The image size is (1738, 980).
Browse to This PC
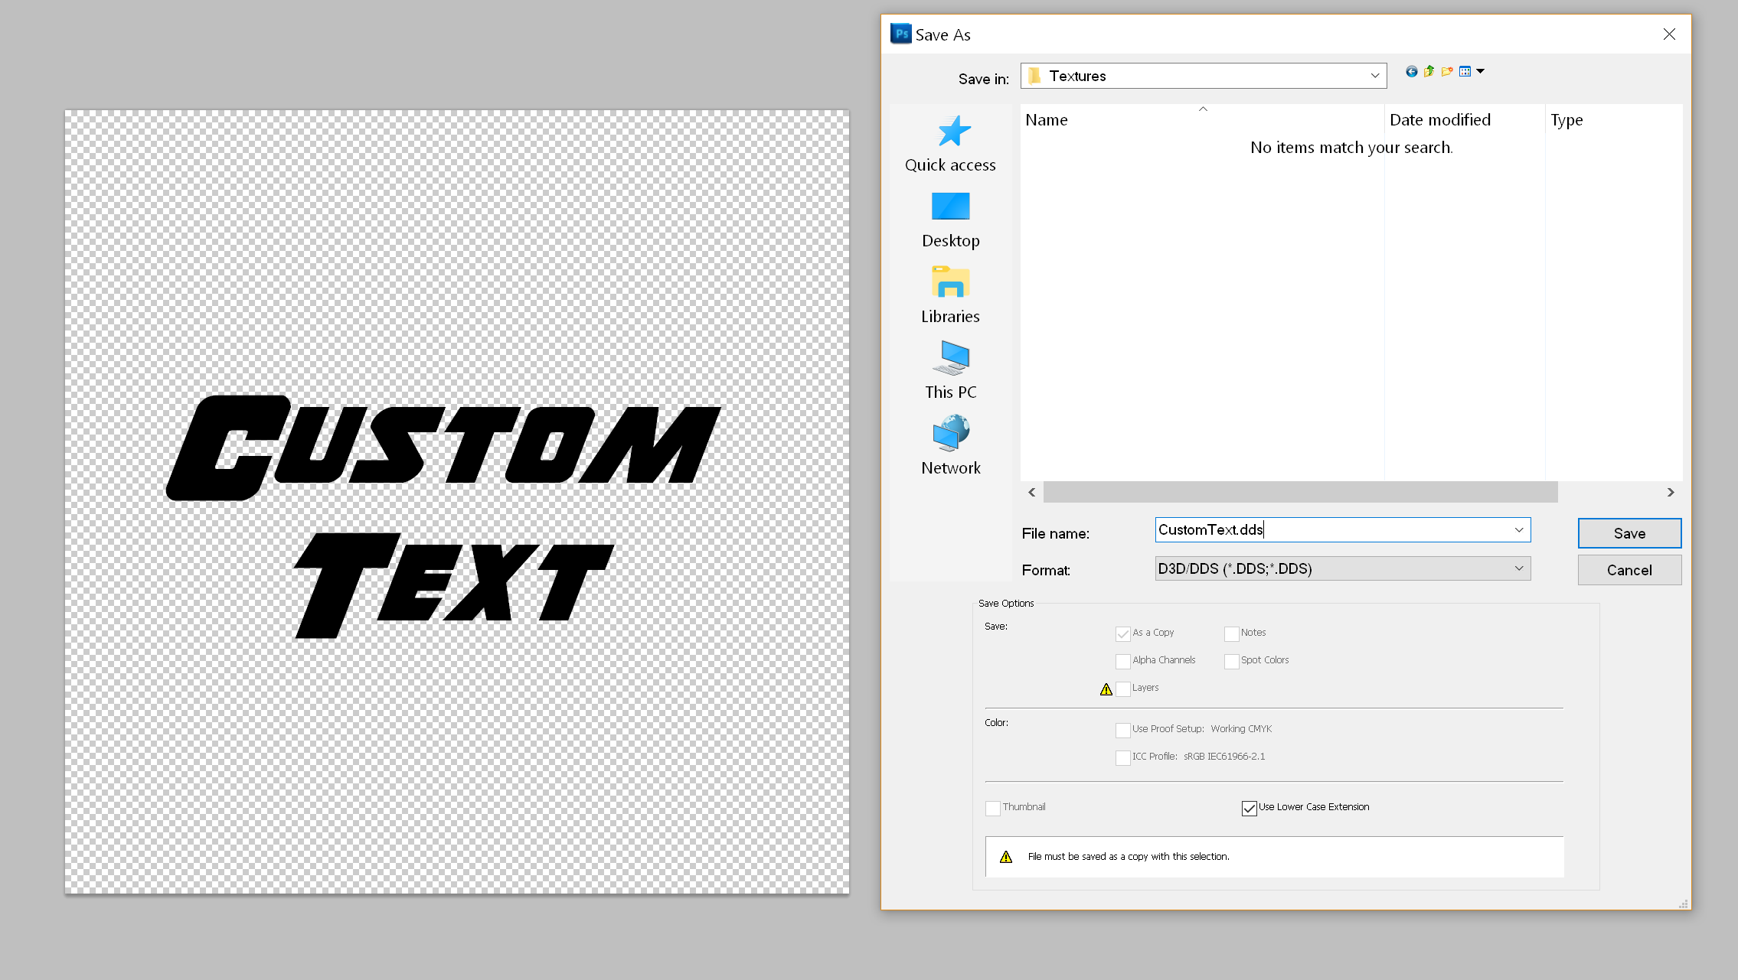(950, 372)
